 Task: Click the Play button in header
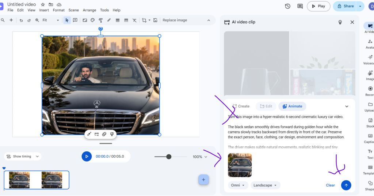[318, 6]
